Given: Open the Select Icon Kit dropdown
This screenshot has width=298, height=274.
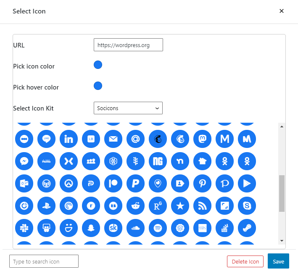Looking at the screenshot, I should [128, 108].
